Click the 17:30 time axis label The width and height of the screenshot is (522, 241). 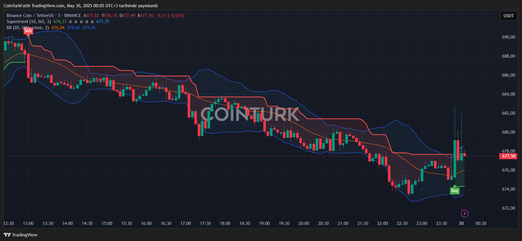pos(205,223)
